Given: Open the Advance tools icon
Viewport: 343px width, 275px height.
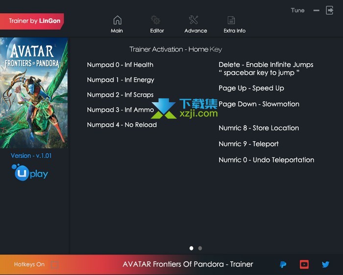Looking at the screenshot, I should (194, 20).
